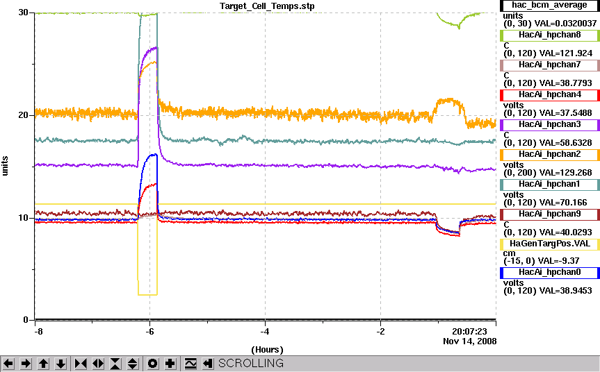
Task: Click the 20 tick label on the y-axis
Action: [24, 115]
